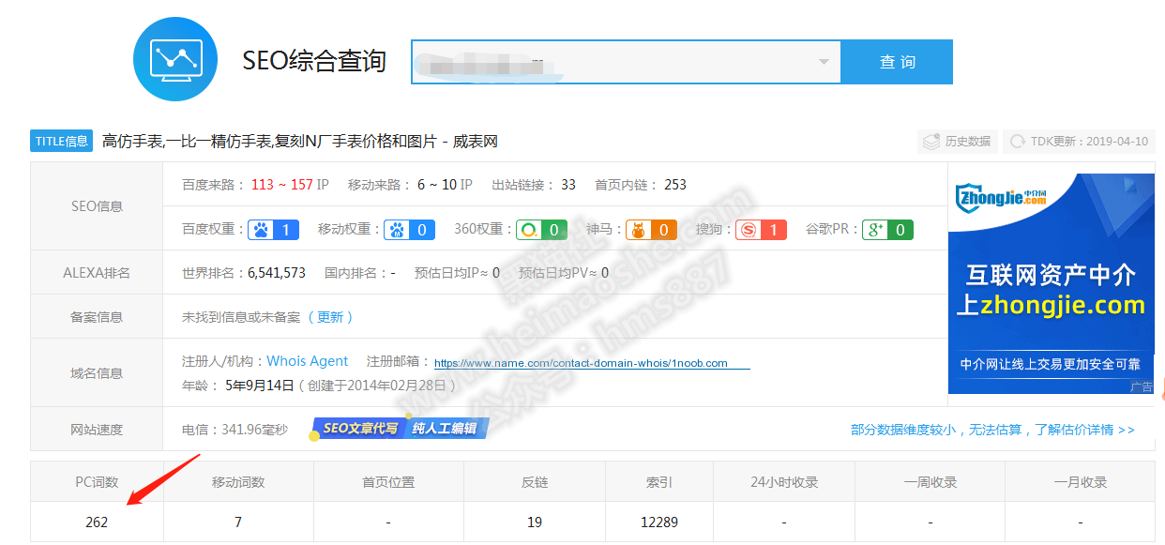The height and width of the screenshot is (545, 1165).
Task: Click the 网站速度 row label
Action: [97, 430]
